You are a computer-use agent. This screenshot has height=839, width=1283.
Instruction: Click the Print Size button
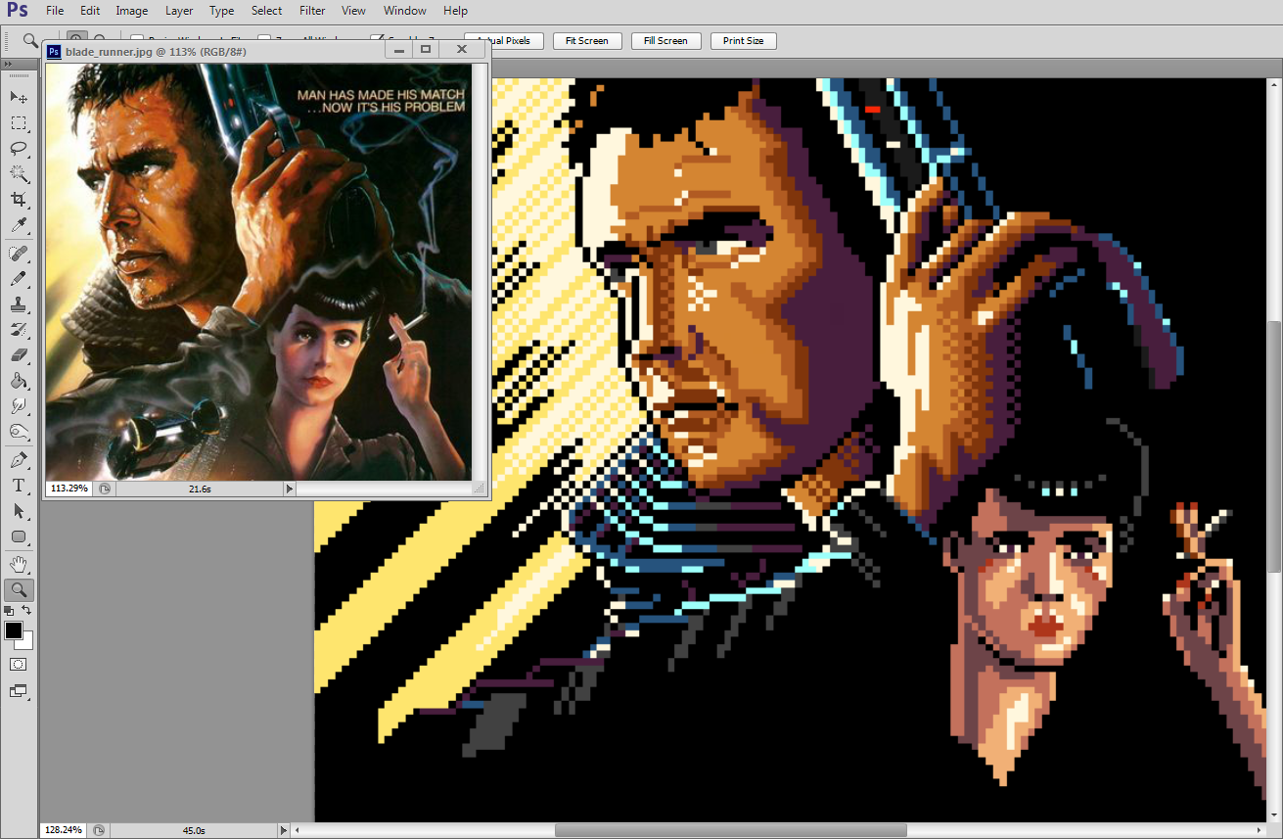click(743, 41)
